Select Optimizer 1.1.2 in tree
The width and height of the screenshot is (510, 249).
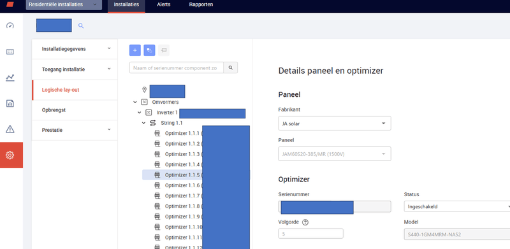click(x=182, y=144)
